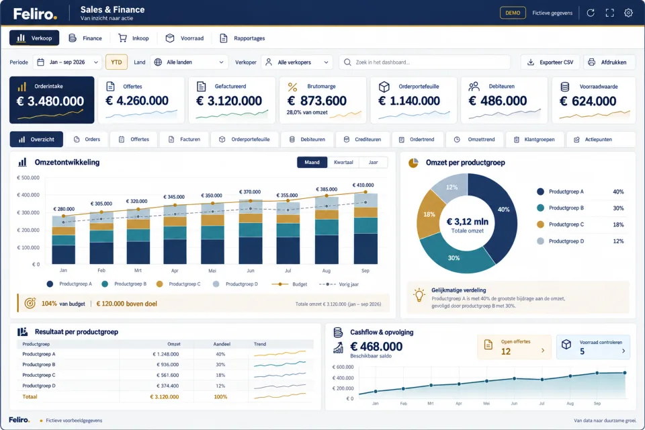
Task: Open the Alle landen dropdown
Action: click(x=189, y=62)
